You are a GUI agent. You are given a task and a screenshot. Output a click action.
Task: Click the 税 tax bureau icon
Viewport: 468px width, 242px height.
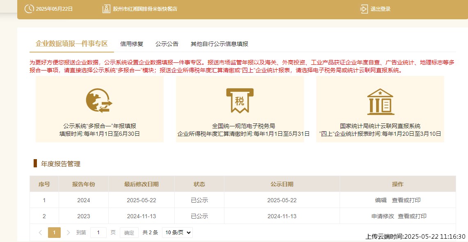click(x=240, y=100)
